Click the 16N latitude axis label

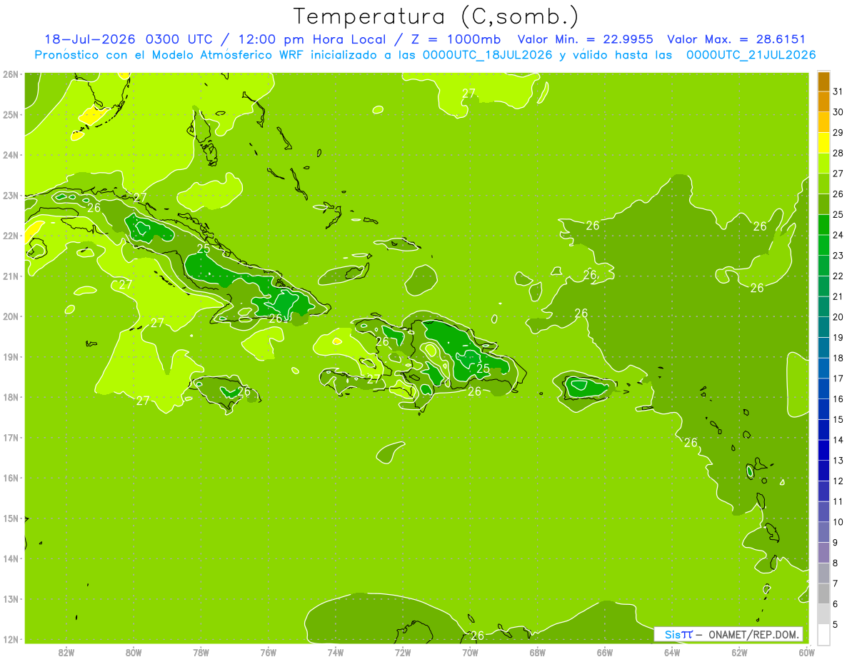[10, 478]
